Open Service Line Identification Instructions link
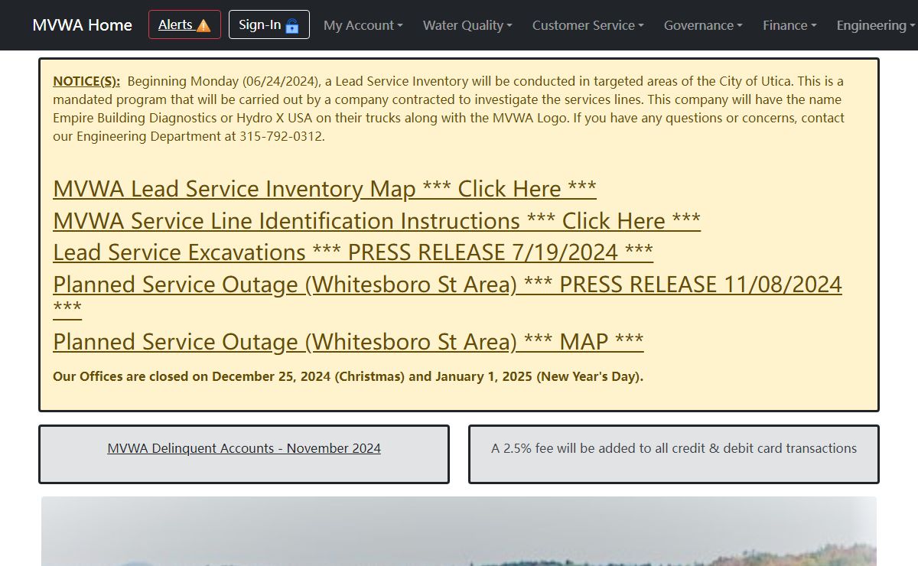Image resolution: width=918 pixels, height=566 pixels. [376, 221]
